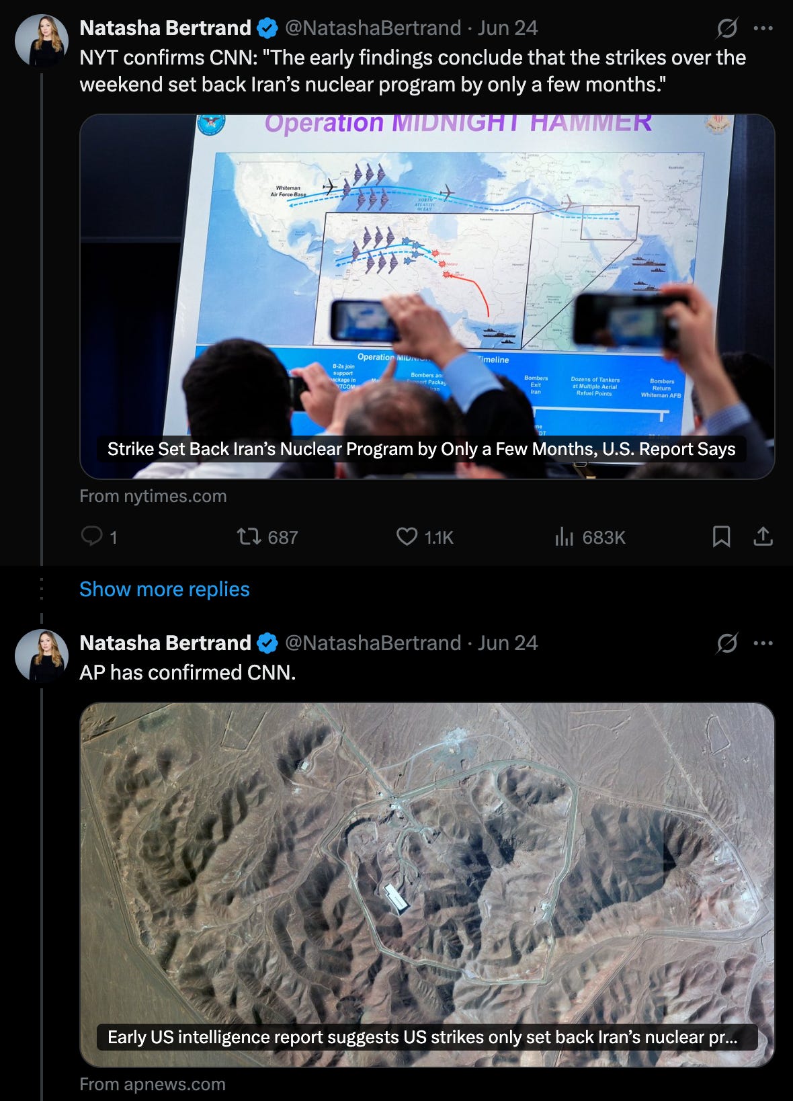Image resolution: width=793 pixels, height=1101 pixels.
Task: Click the From nytimes.com source link
Action: click(x=153, y=496)
